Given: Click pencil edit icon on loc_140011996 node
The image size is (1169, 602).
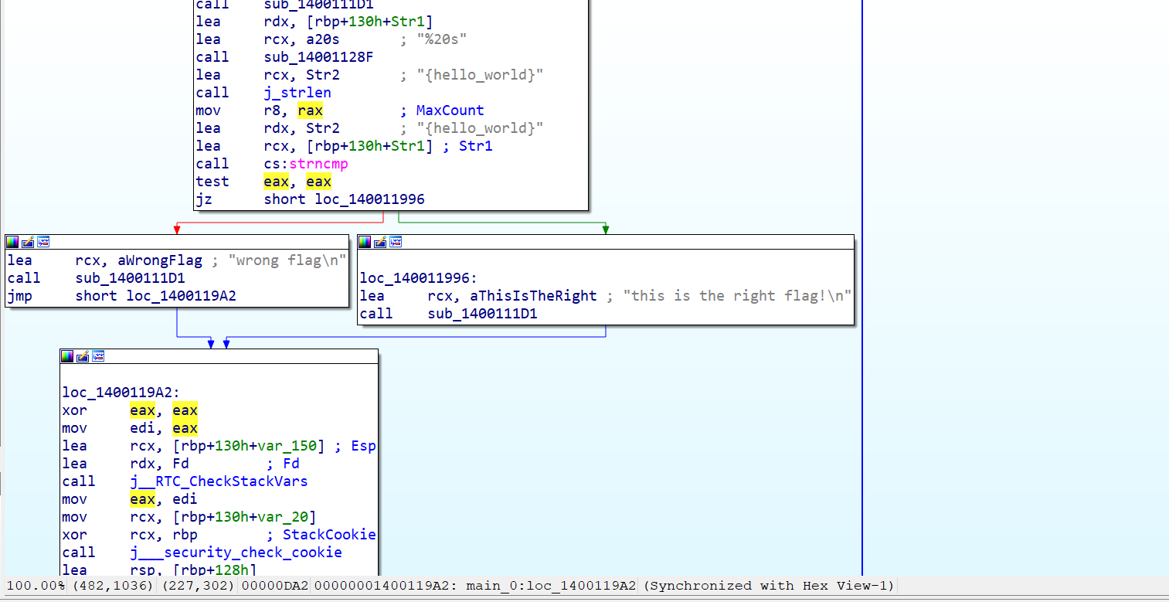Looking at the screenshot, I should tap(380, 242).
